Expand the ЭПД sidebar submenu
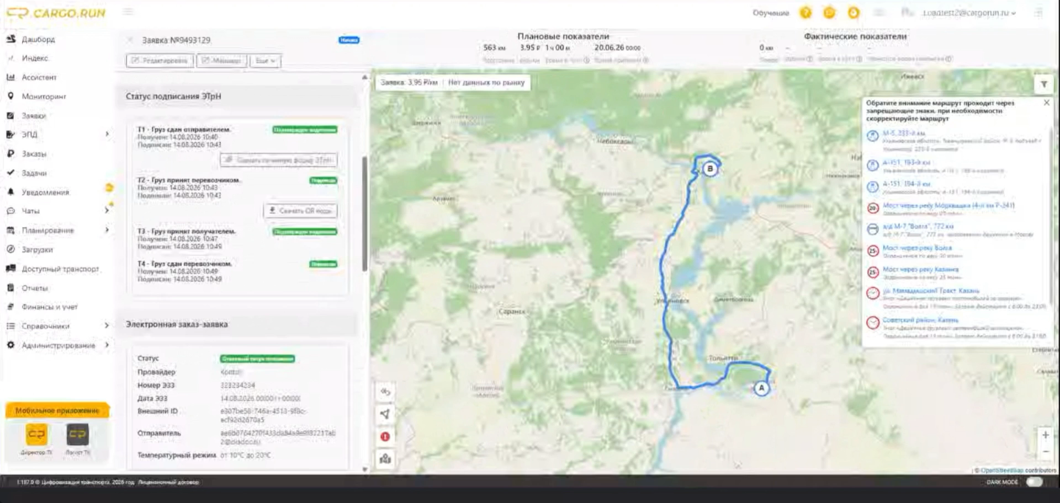 point(57,135)
